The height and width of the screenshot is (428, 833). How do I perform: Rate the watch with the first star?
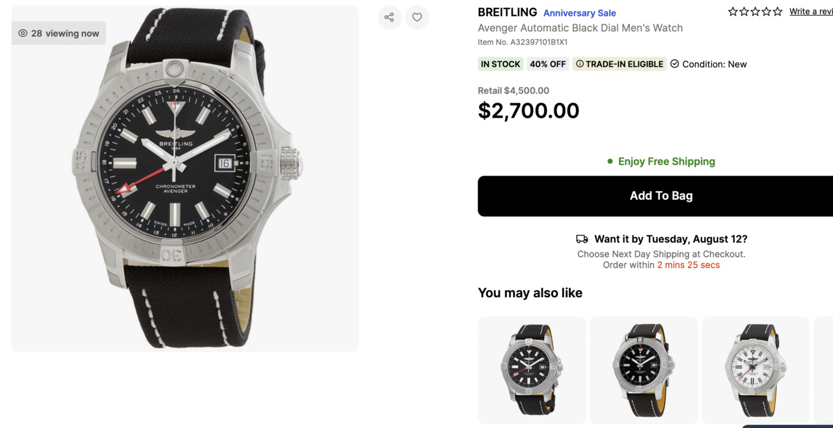pos(733,12)
